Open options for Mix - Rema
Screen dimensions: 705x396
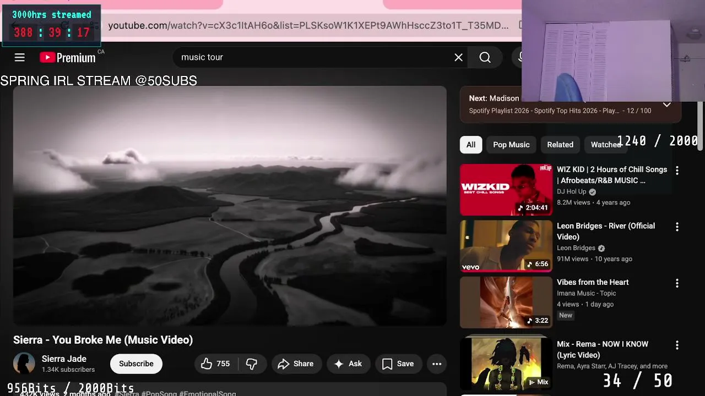[677, 345]
